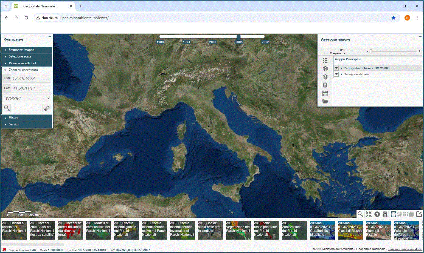Viewport: 424px width, 253px height.
Task: Open the Termini e condizioni d'uso link
Action: pos(405,249)
